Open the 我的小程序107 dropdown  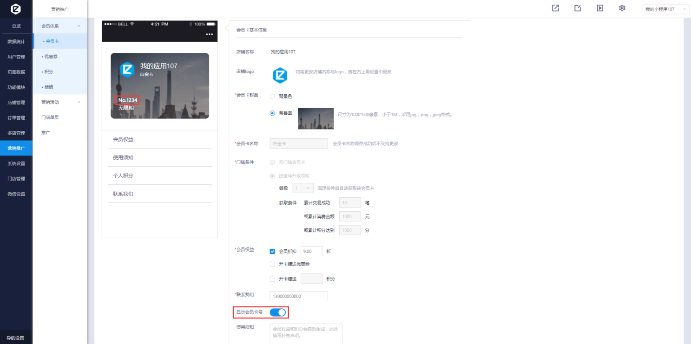click(665, 9)
